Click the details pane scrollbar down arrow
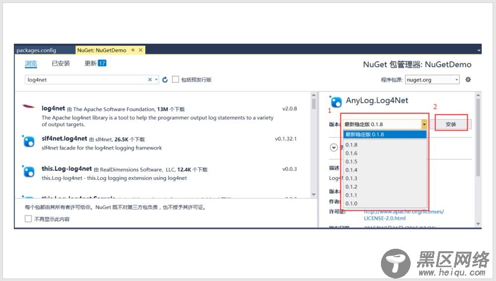The image size is (496, 281). pos(478,224)
